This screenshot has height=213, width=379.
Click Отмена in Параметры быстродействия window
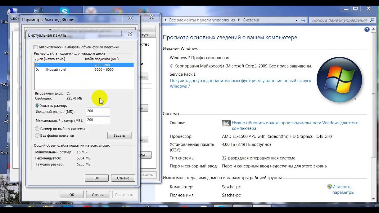click(x=98, y=195)
